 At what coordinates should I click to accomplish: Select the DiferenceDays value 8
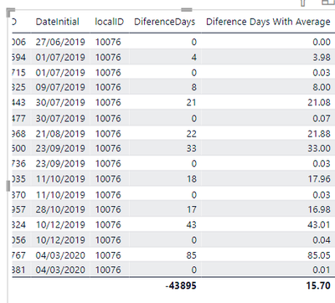[194, 87]
